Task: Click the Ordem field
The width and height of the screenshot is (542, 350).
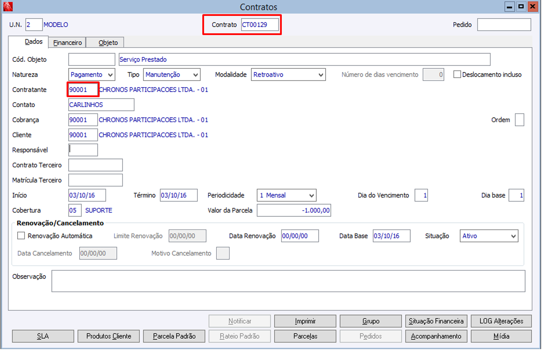Action: 520,120
